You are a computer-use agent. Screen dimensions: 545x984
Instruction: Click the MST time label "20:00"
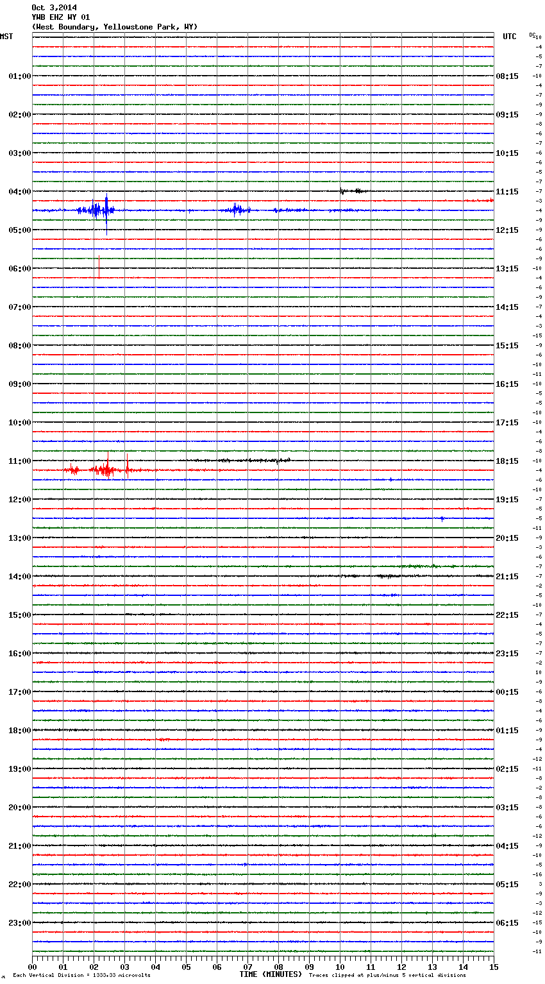pos(20,808)
